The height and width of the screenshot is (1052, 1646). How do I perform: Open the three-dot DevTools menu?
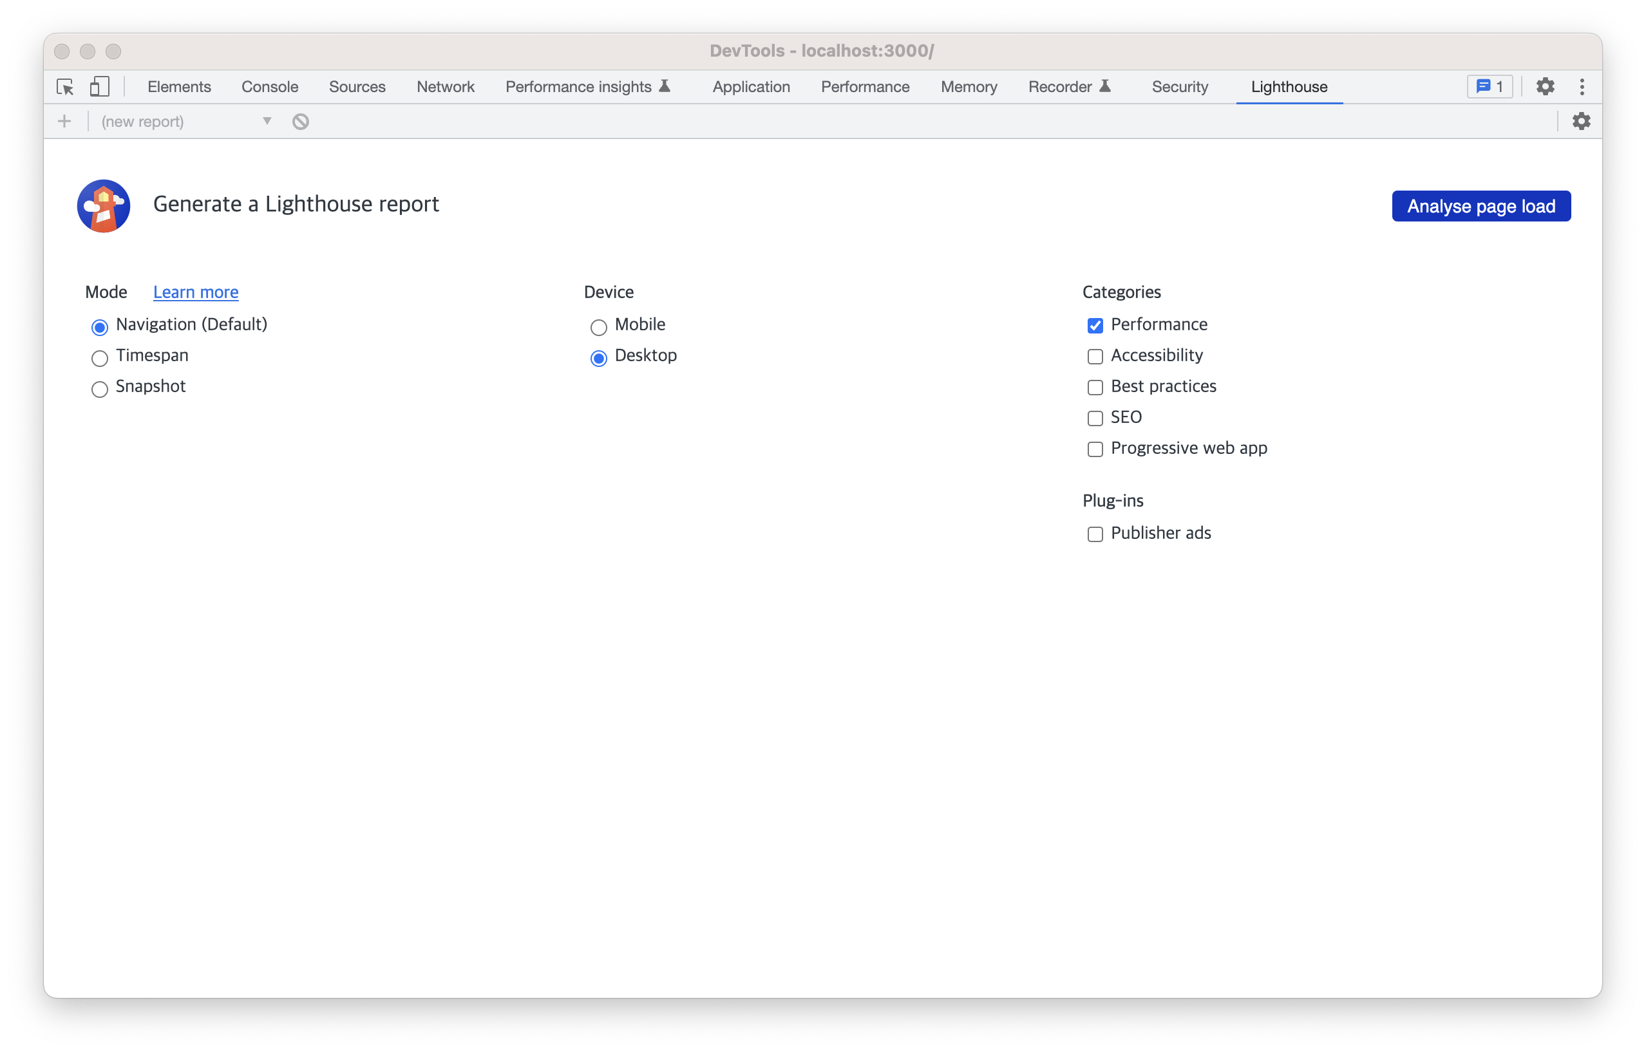[x=1582, y=87]
